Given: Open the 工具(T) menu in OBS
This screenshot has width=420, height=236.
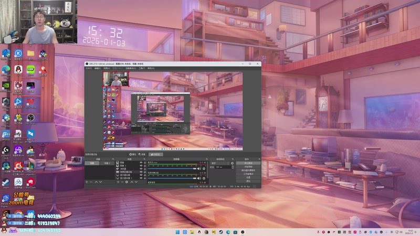Looking at the screenshot, I should click(x=142, y=68).
